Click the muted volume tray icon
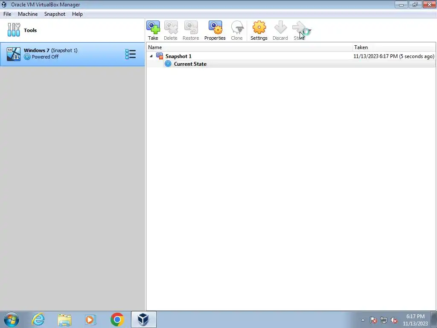This screenshot has height=328, width=437. (x=394, y=320)
